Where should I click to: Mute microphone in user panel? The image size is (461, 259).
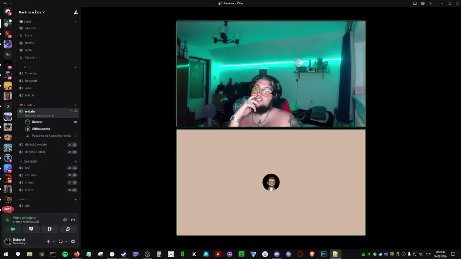[48, 242]
